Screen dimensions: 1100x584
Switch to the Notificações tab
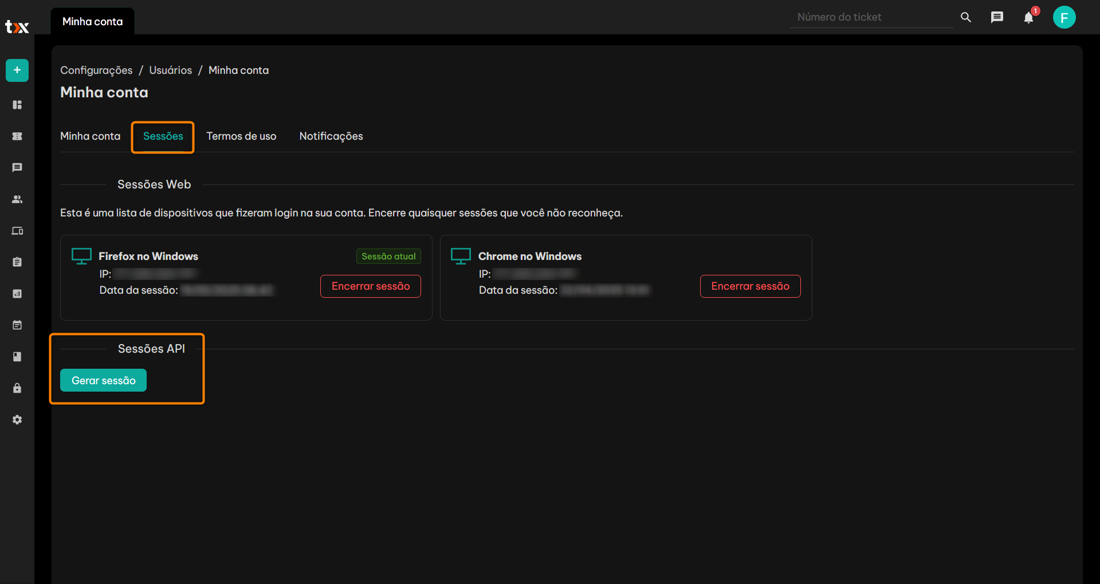[x=331, y=136]
